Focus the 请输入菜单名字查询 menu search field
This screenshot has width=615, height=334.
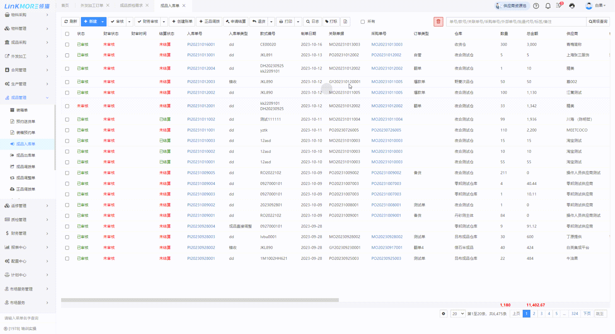pyautogui.click(x=27, y=318)
